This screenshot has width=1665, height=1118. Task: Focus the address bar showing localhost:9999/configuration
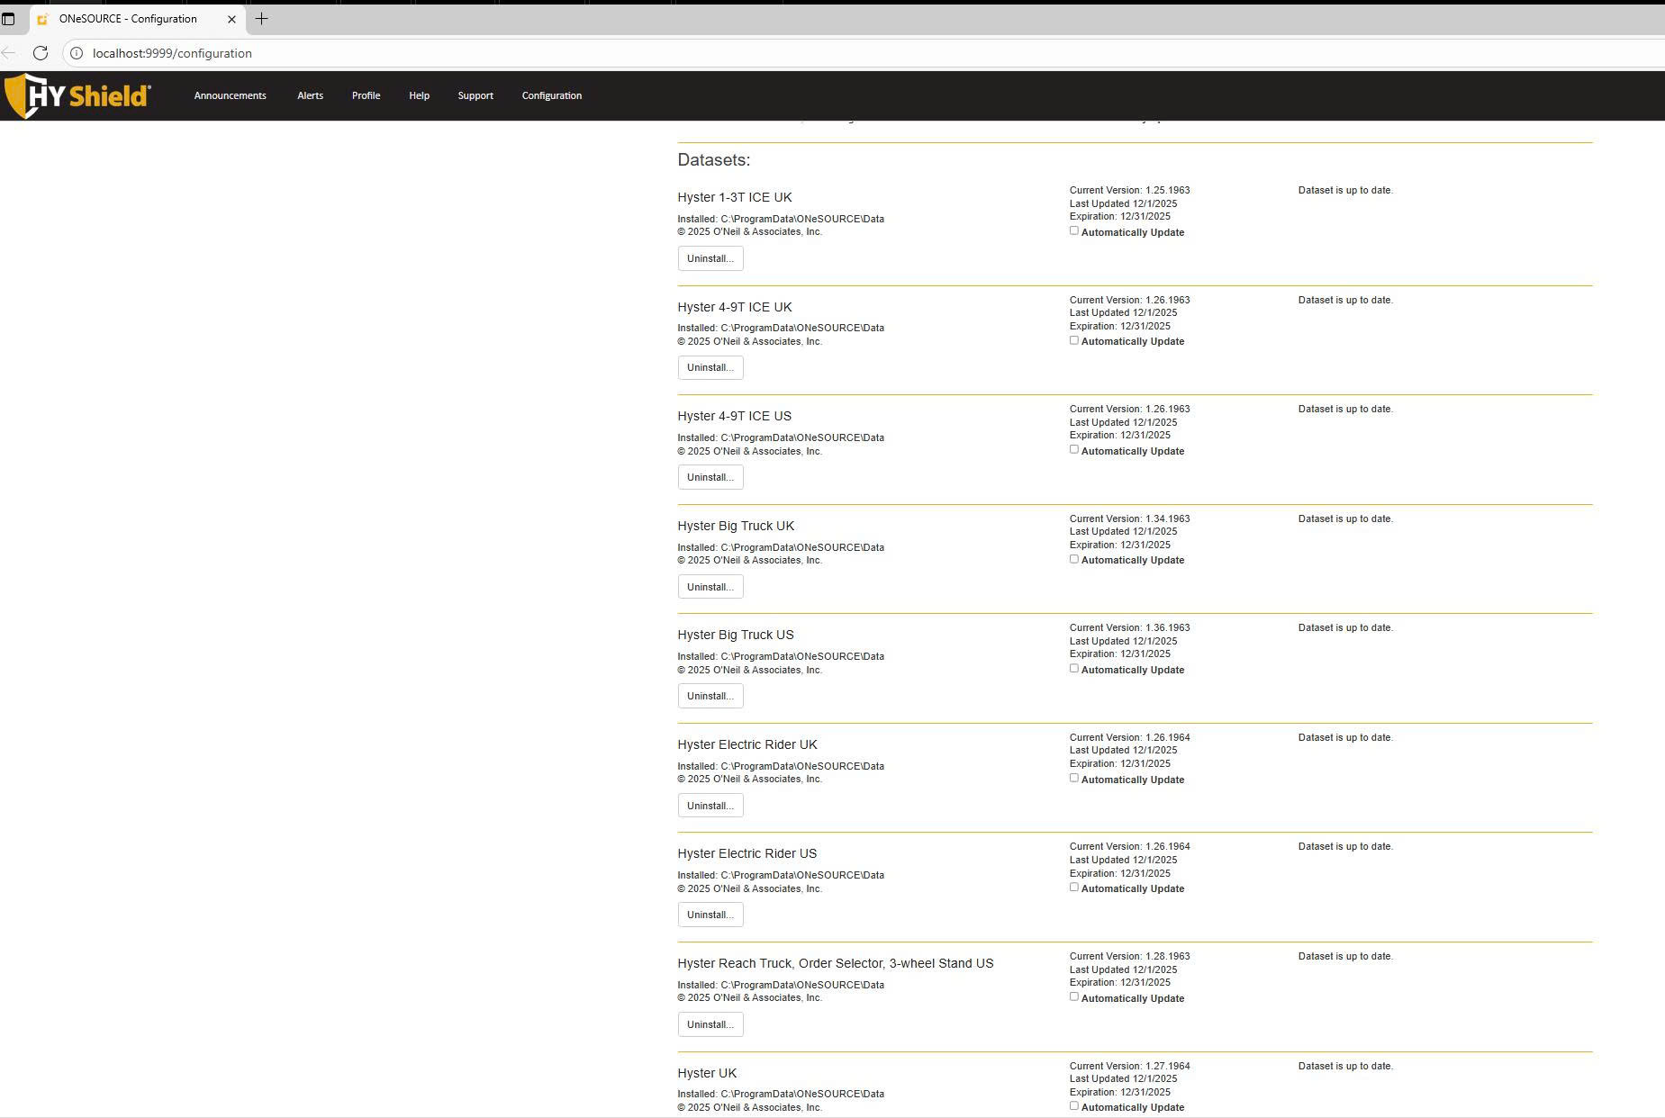pos(864,53)
